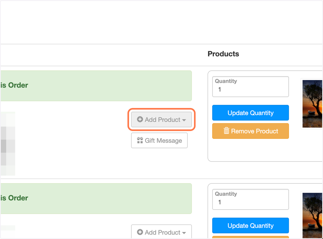This screenshot has width=323, height=239.
Task: Open the second product's sunset tree thumbnail
Action: (312, 216)
